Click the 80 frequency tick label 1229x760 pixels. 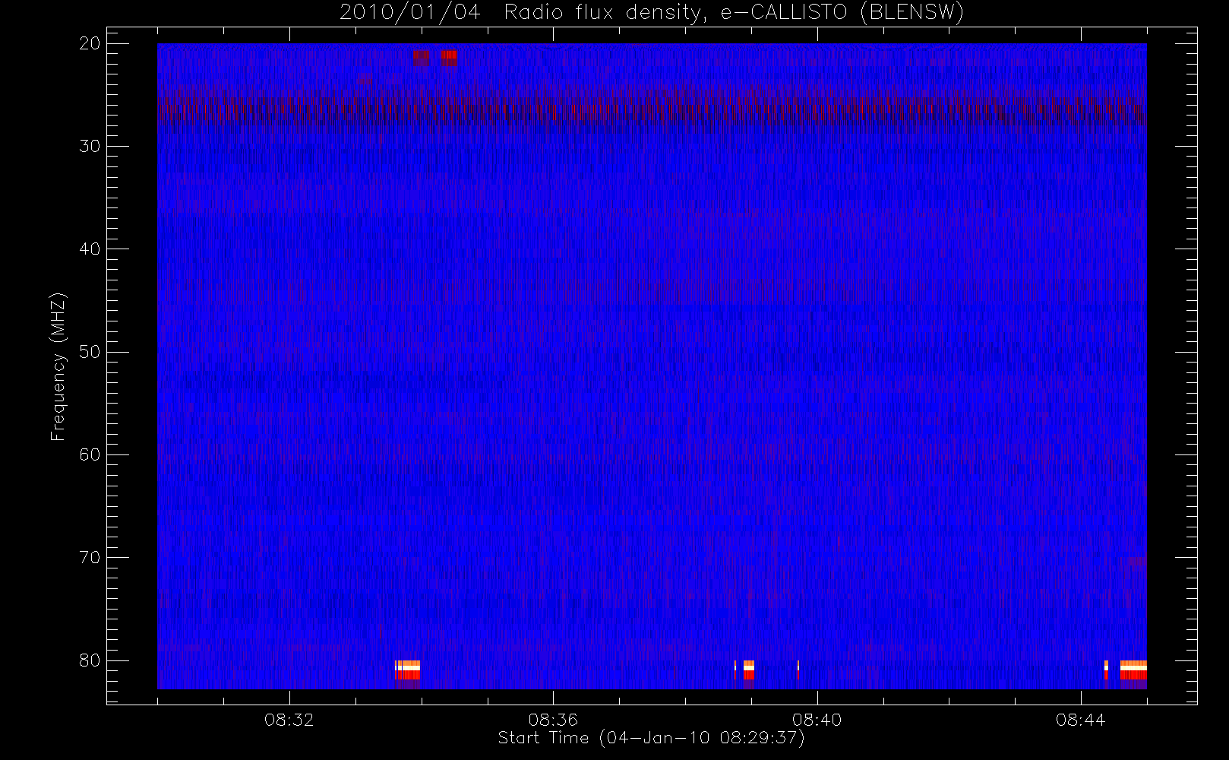click(x=90, y=660)
